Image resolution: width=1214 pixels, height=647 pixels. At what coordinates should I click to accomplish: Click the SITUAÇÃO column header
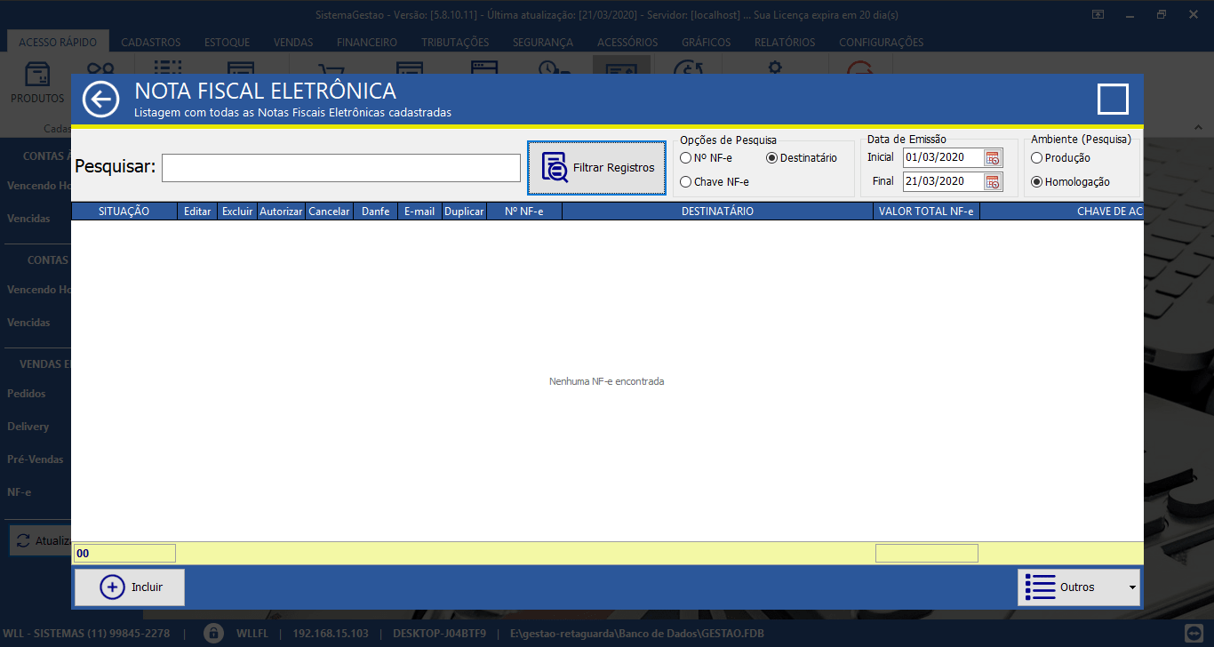(124, 212)
